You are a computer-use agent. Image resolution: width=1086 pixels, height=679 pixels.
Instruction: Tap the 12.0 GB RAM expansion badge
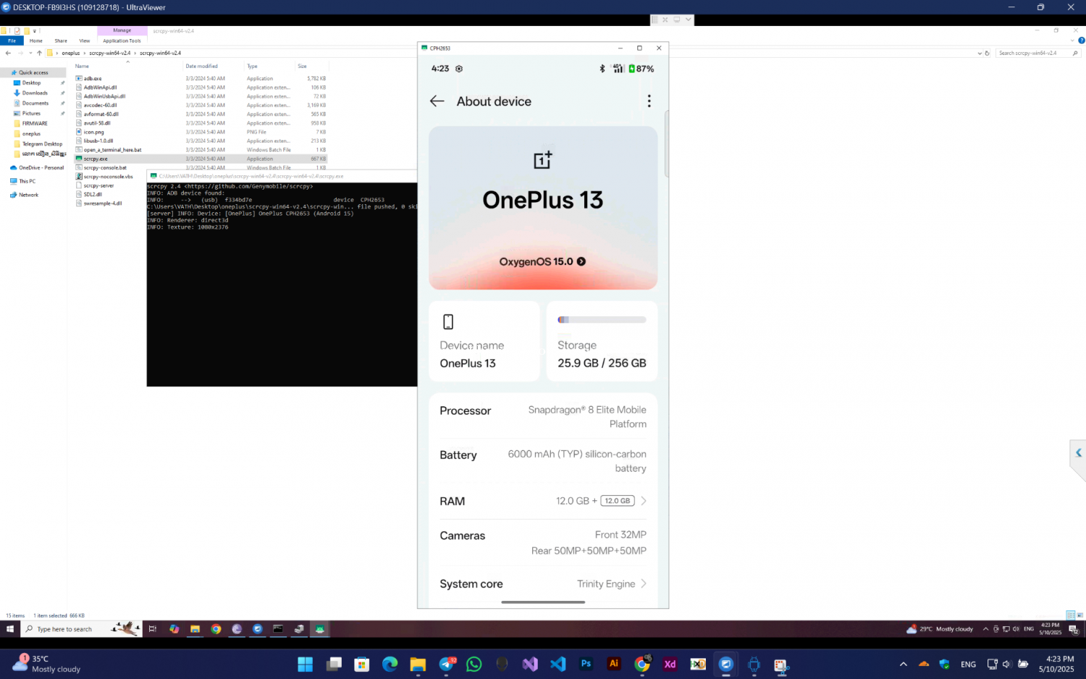pyautogui.click(x=618, y=501)
